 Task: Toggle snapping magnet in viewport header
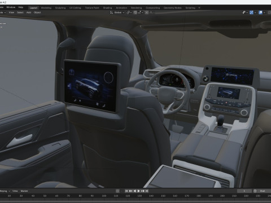pos(135,12)
